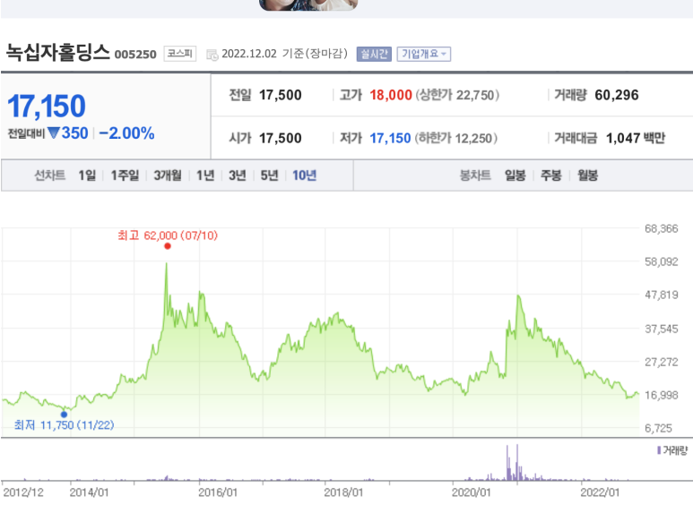The width and height of the screenshot is (693, 505).
Task: Open the 일봉 candlestick chart
Action: coord(515,175)
